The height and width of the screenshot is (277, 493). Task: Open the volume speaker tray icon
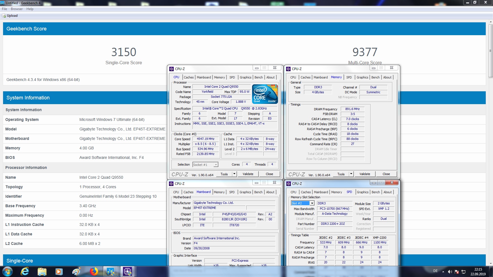[450, 272]
